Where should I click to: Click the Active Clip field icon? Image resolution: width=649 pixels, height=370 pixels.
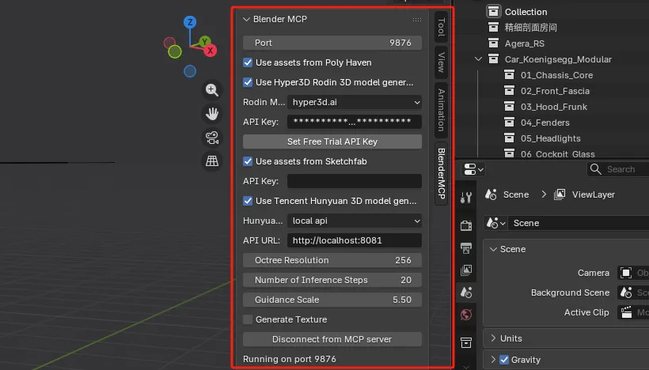(x=626, y=312)
